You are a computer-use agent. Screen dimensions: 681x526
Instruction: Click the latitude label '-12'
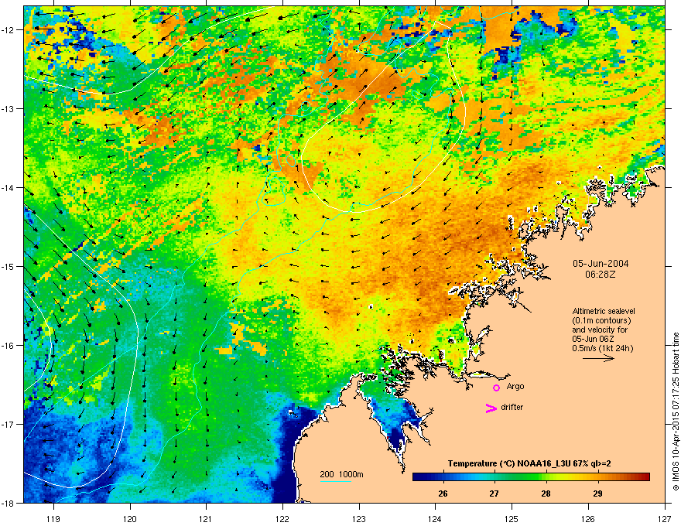point(9,30)
